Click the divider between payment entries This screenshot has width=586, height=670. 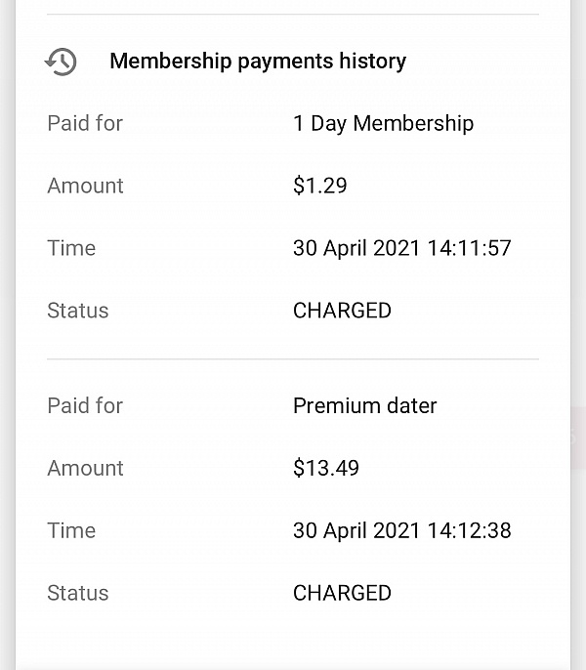[x=293, y=359]
